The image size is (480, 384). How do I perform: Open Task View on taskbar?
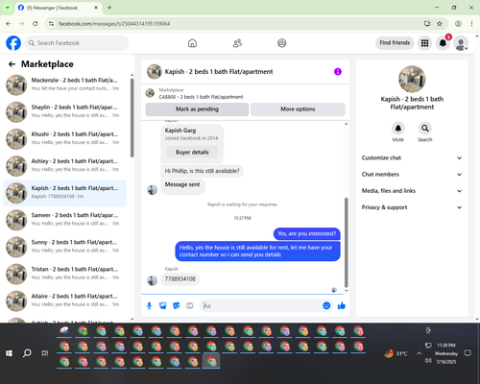click(x=45, y=353)
